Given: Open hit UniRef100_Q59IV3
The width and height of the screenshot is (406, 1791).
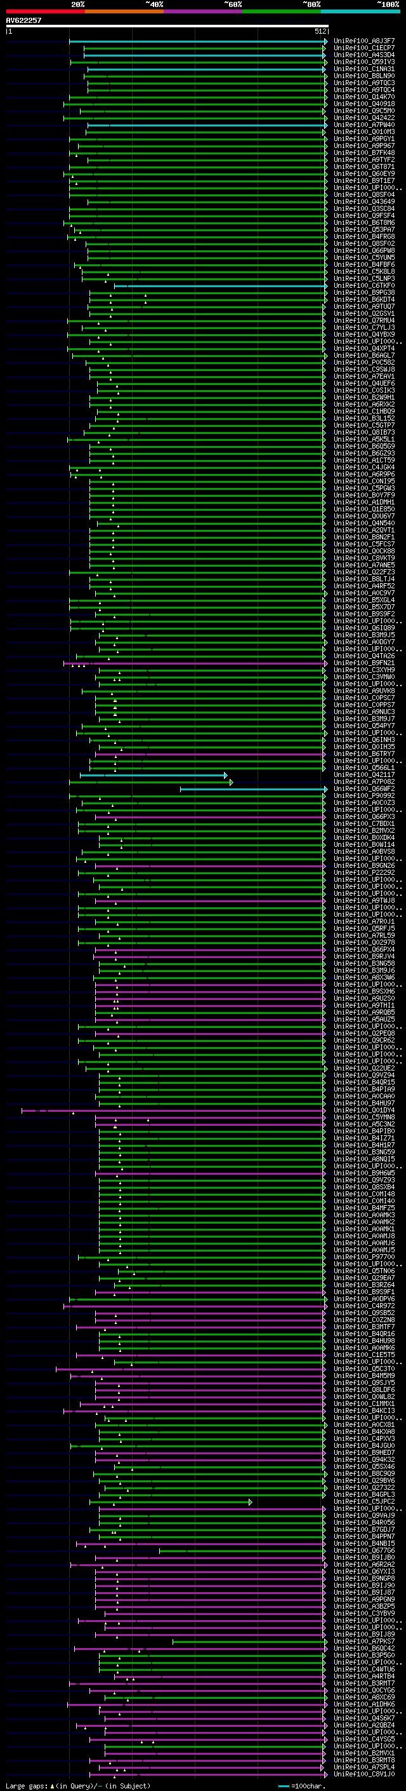Looking at the screenshot, I should click(x=364, y=62).
